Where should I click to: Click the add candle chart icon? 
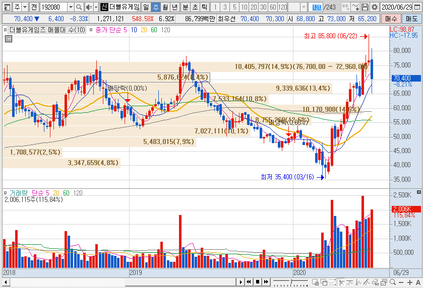[345, 7]
